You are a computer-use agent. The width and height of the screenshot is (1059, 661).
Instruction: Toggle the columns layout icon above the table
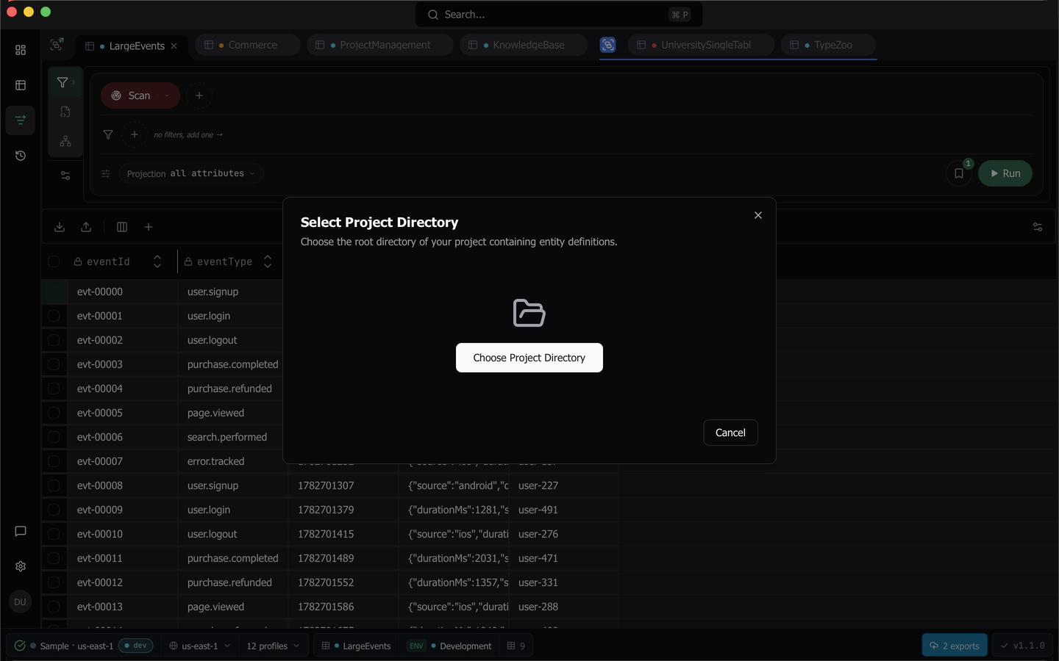point(122,227)
